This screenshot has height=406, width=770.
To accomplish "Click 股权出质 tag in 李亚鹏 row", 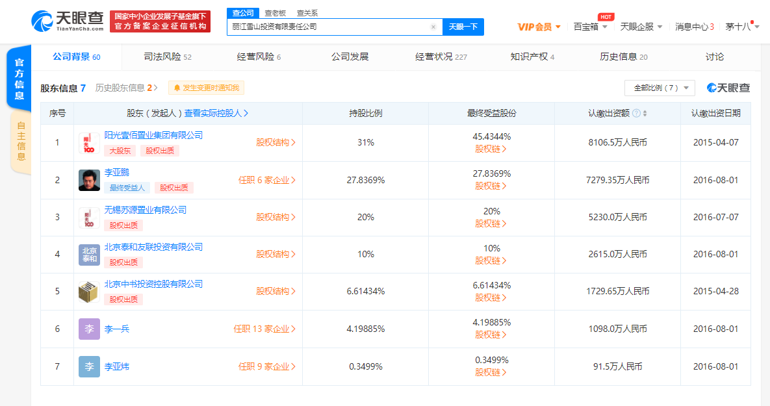I will 174,188.
